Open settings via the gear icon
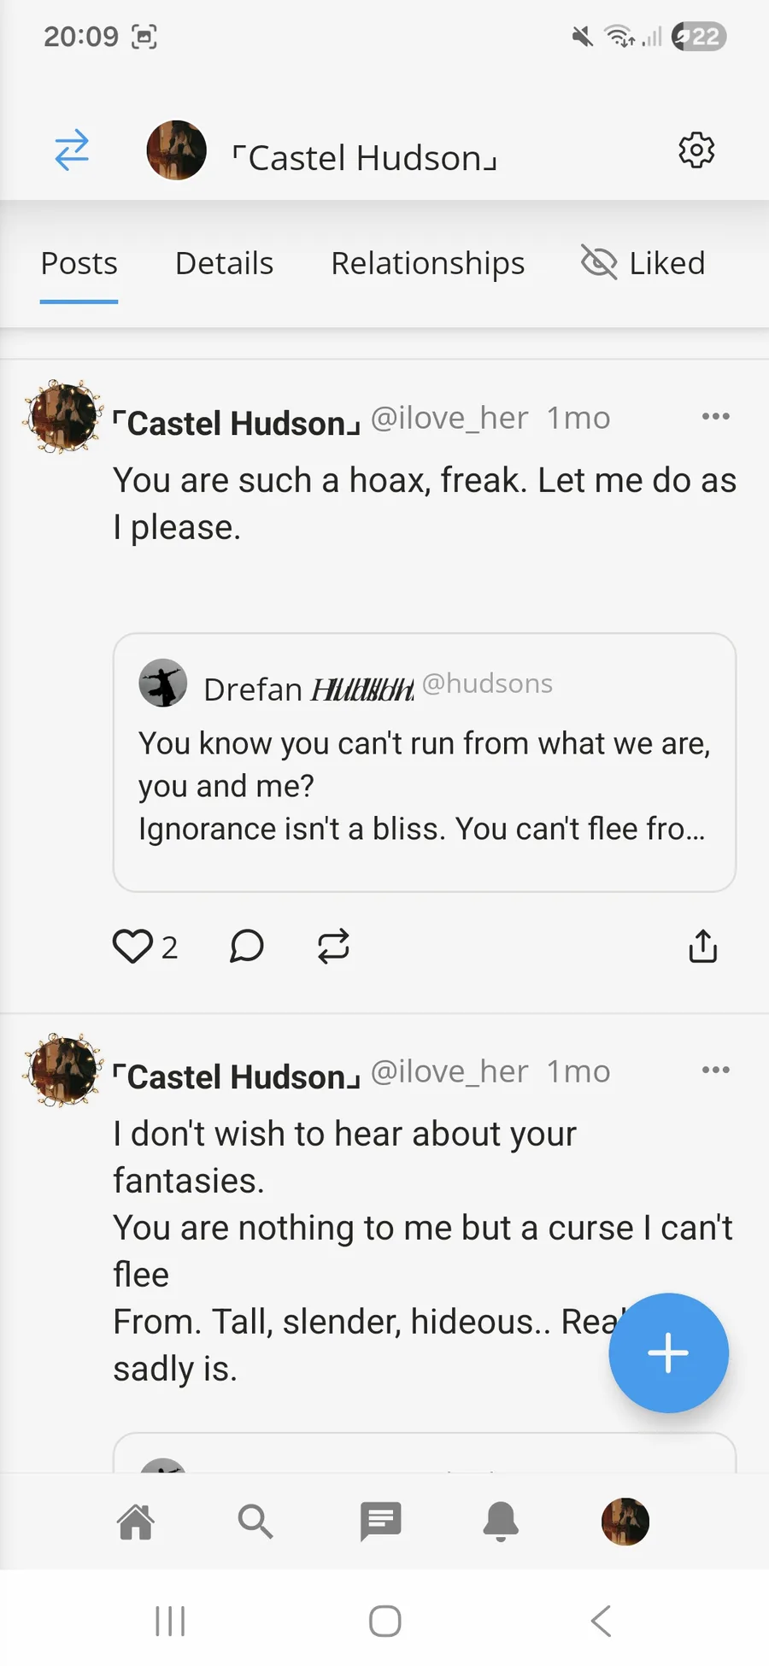This screenshot has height=1666, width=769. [696, 150]
